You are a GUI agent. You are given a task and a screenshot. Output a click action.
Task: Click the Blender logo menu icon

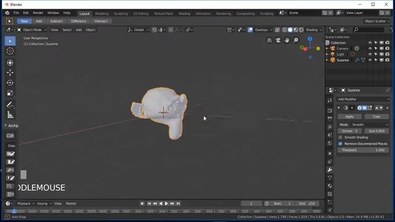(7, 13)
